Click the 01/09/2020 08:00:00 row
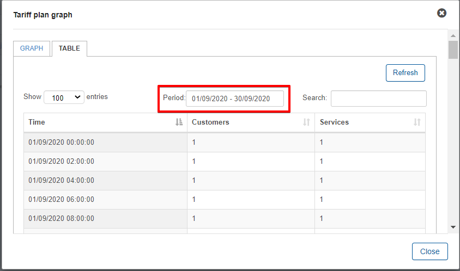The height and width of the screenshot is (271, 460). click(x=225, y=219)
